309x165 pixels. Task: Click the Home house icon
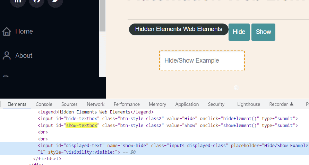[7, 31]
